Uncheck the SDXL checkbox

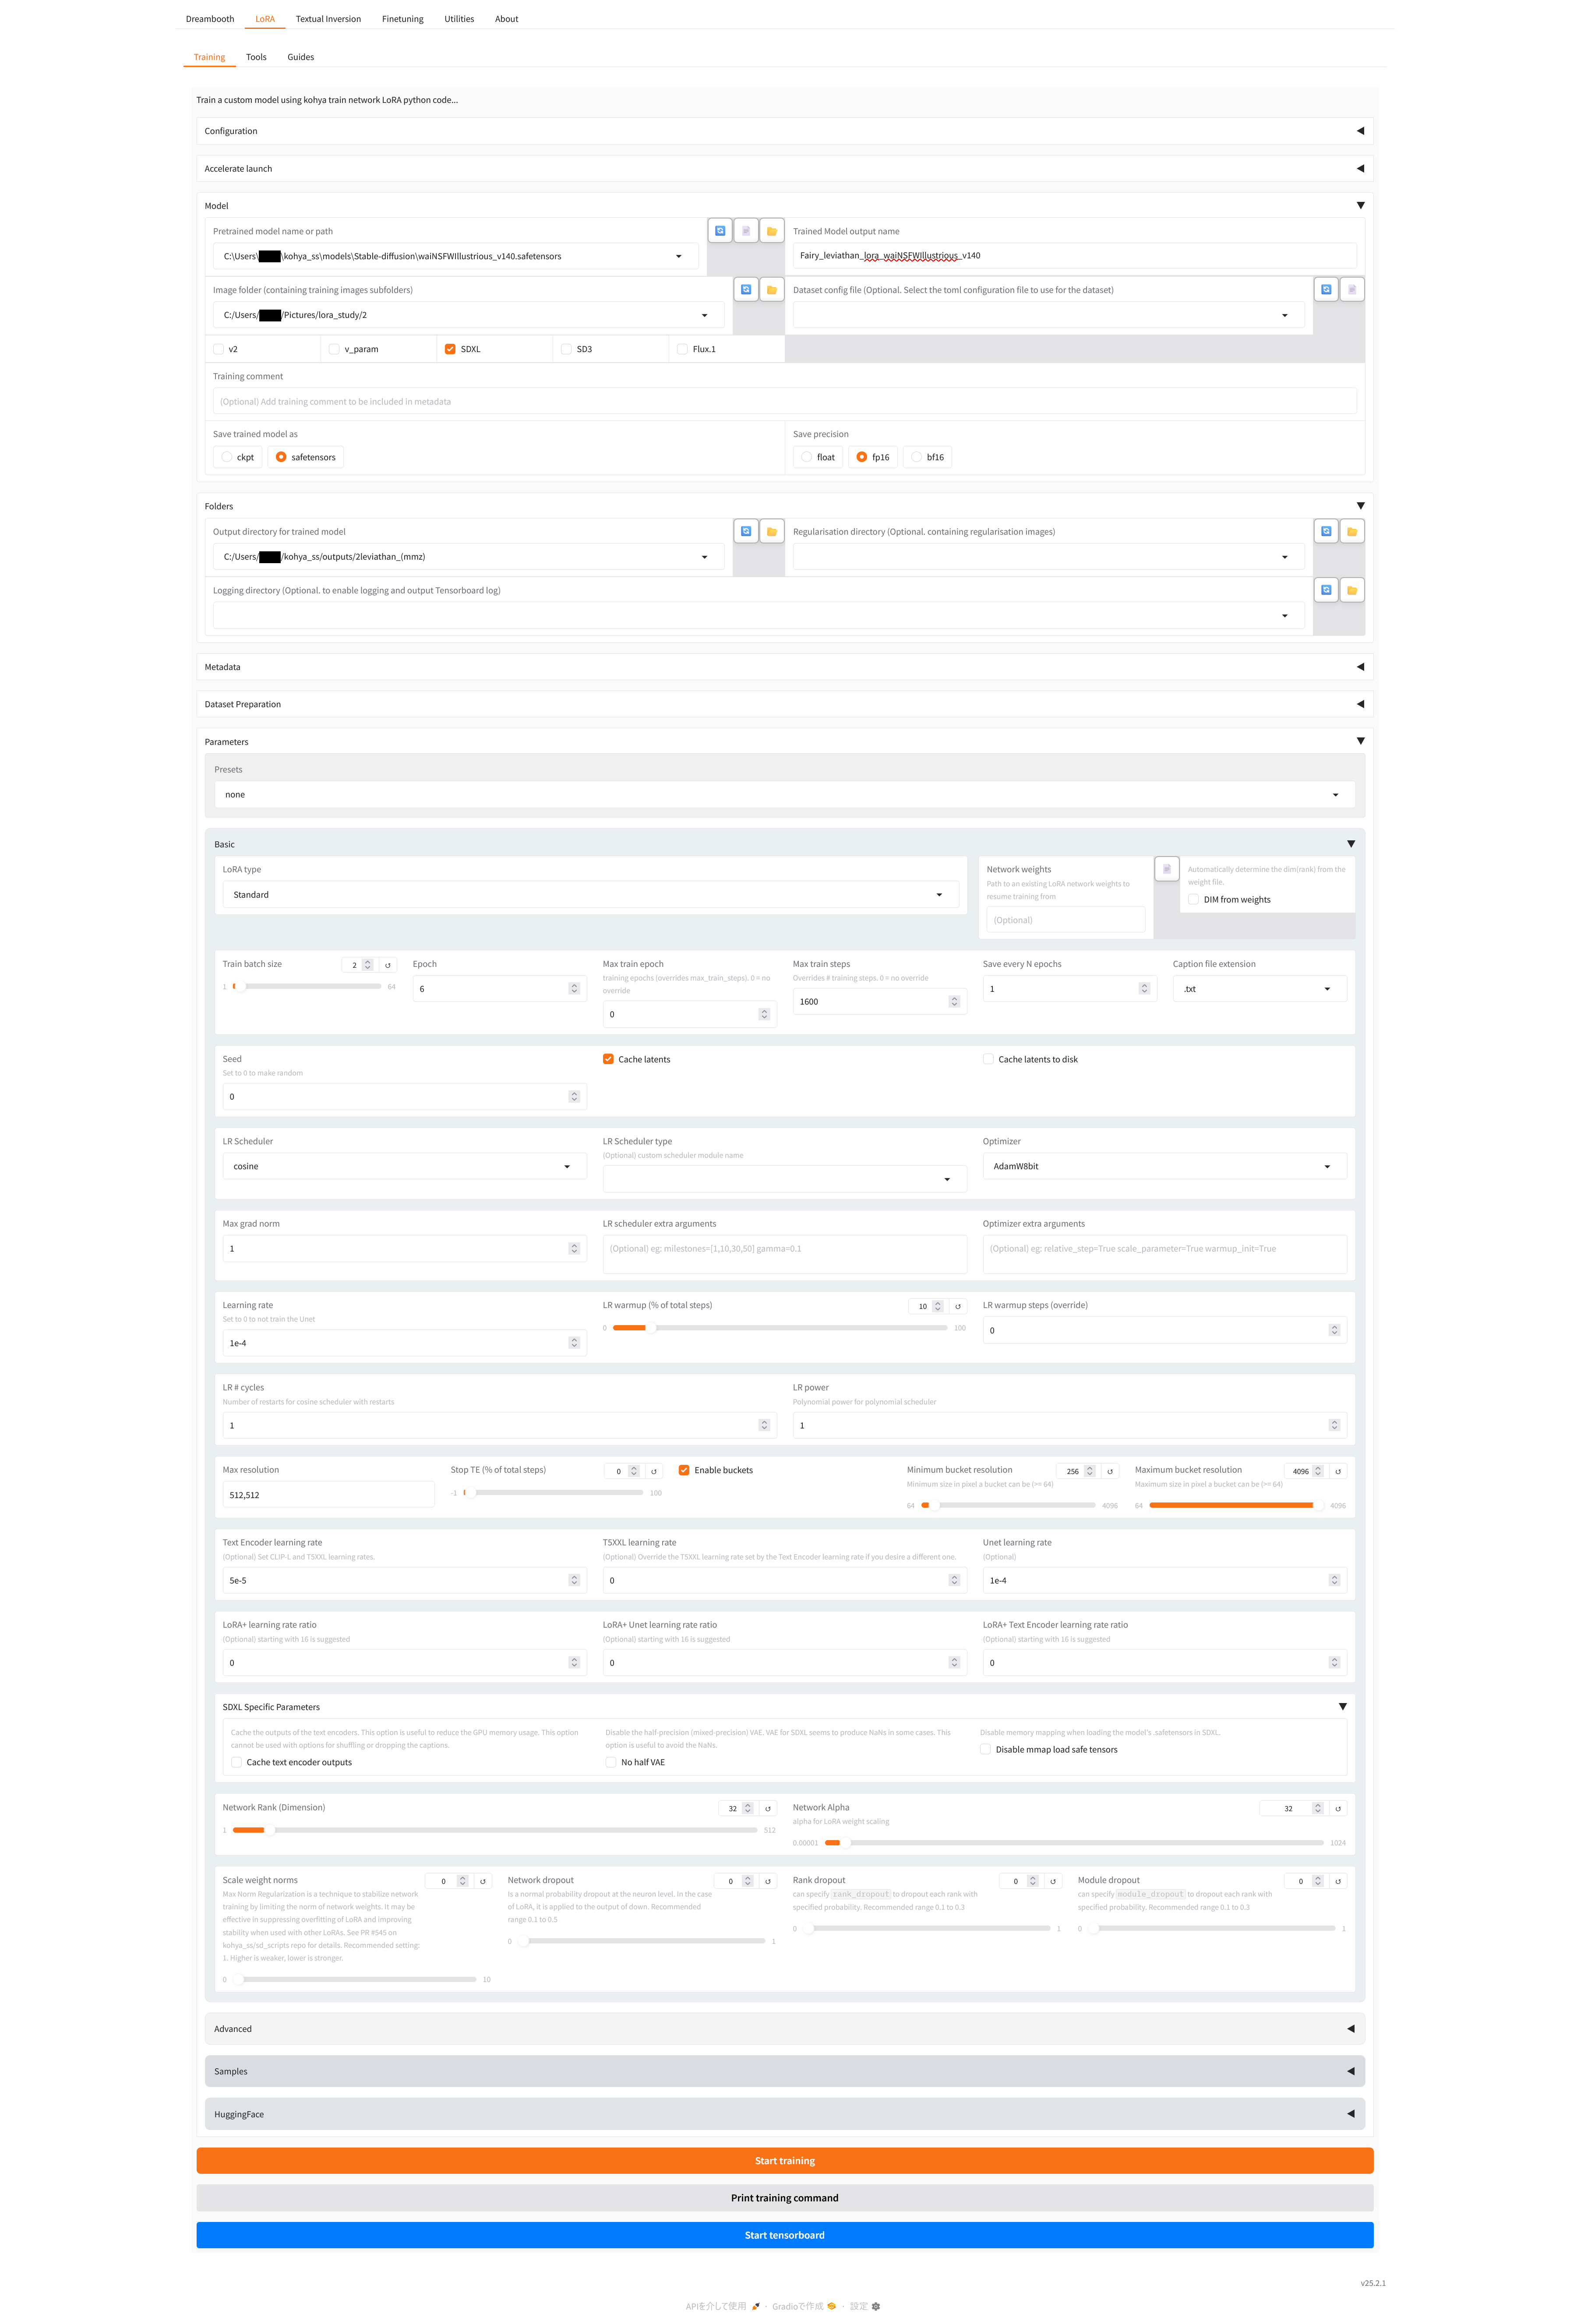pos(450,349)
